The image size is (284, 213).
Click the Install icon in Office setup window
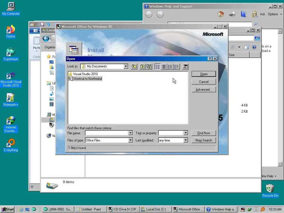click(74, 50)
